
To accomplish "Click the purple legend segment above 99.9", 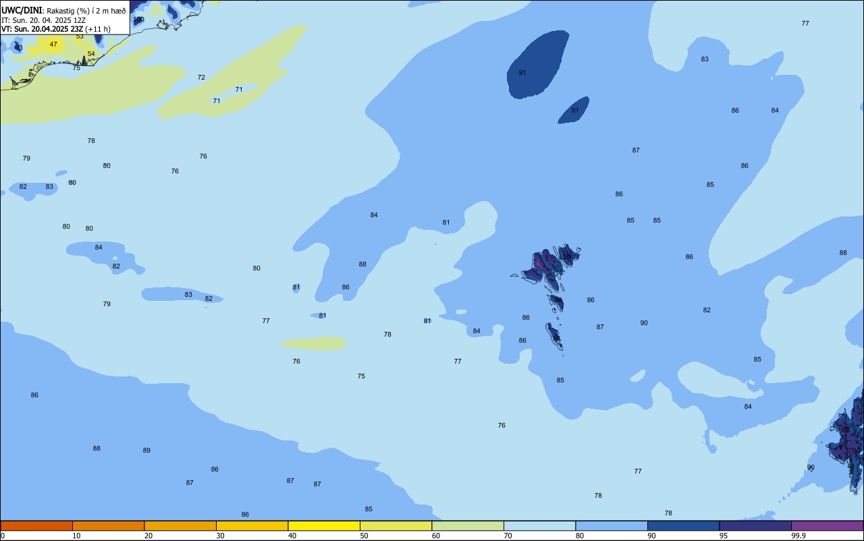I will pos(827,525).
